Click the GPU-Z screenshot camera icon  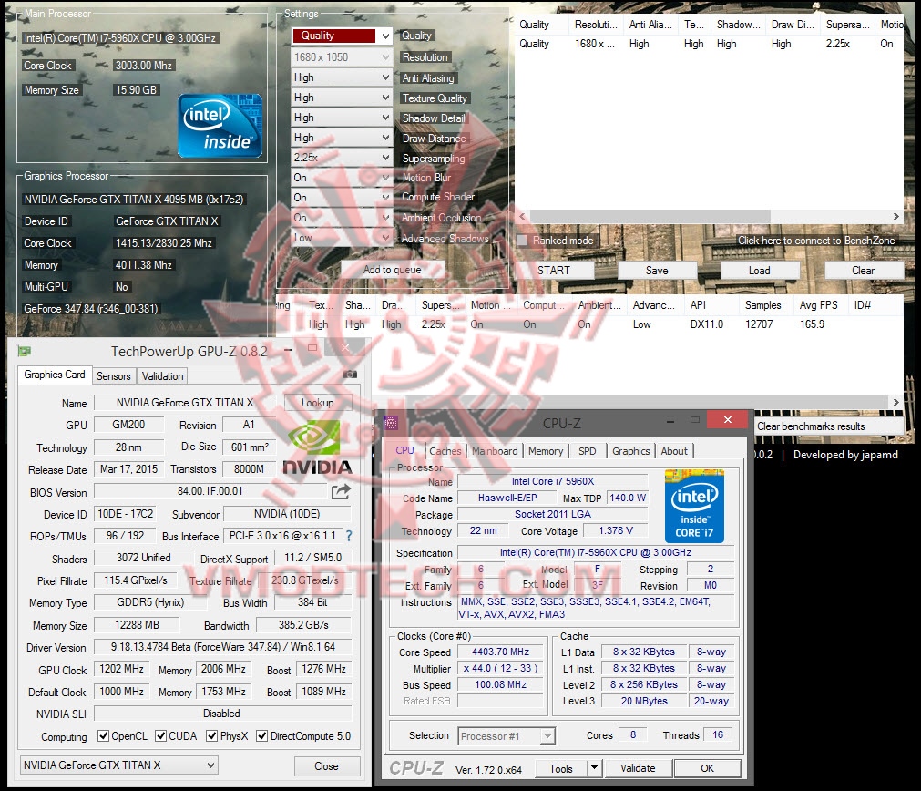350,375
